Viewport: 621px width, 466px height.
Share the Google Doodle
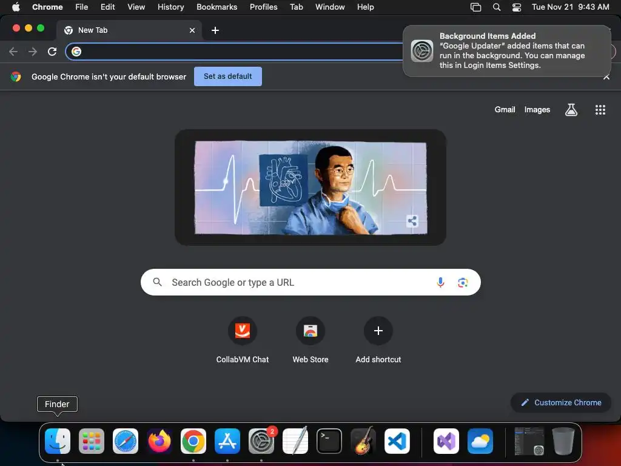click(412, 221)
